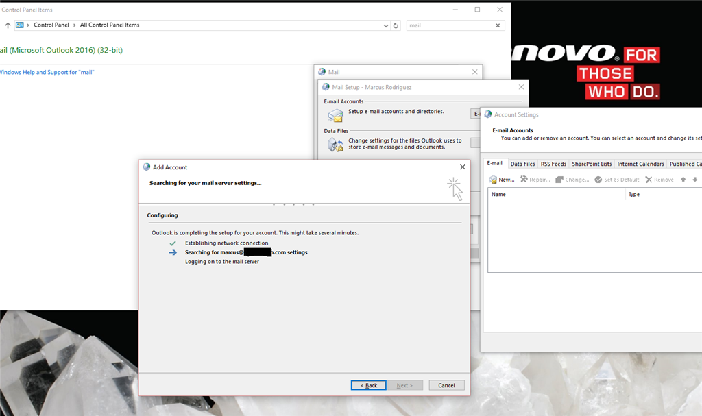Click All Control Panel Items breadcrumb
The width and height of the screenshot is (702, 416).
pos(110,25)
